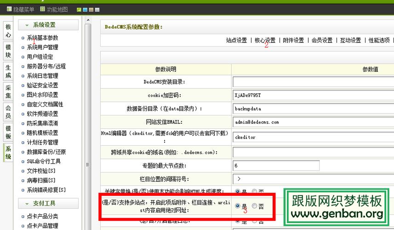Open 计划任务管理 in the menu
394x230 pixels.
[42, 142]
